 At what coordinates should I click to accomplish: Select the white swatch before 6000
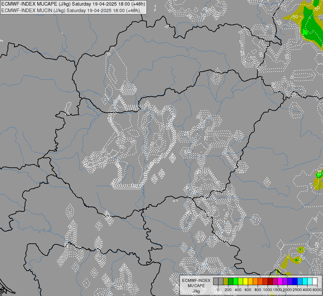tap(314, 281)
